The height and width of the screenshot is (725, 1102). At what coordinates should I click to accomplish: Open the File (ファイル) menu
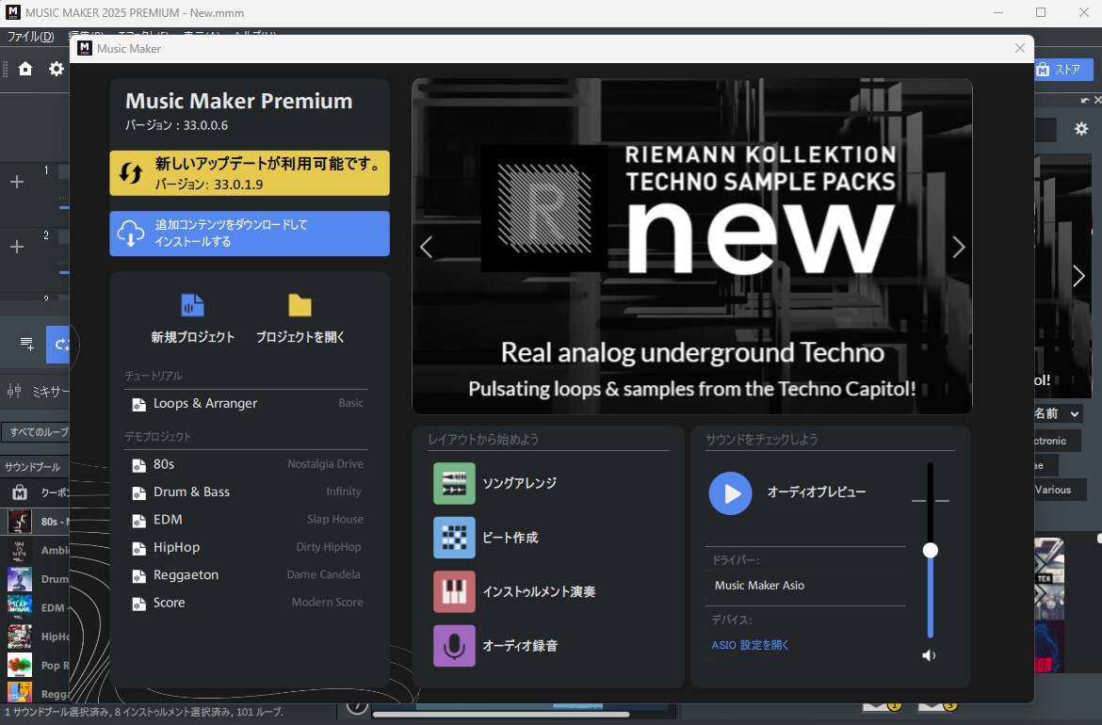(x=30, y=37)
